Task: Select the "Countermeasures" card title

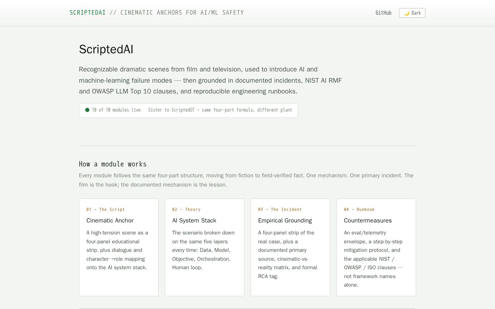Action: click(368, 221)
